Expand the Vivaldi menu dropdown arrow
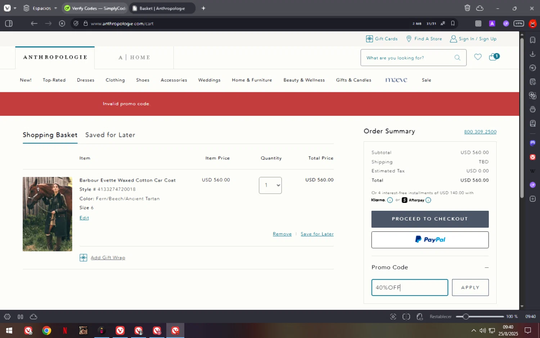Viewport: 540px width, 338px height. point(15,8)
